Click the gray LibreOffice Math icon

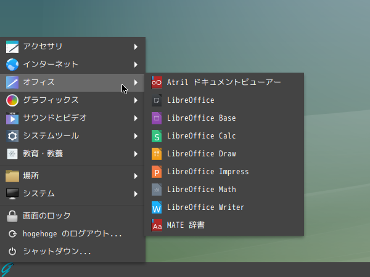pos(157,190)
